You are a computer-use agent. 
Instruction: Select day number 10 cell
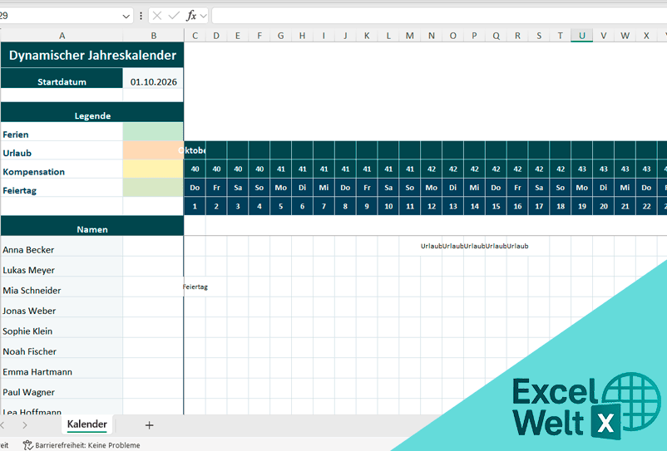click(x=388, y=206)
